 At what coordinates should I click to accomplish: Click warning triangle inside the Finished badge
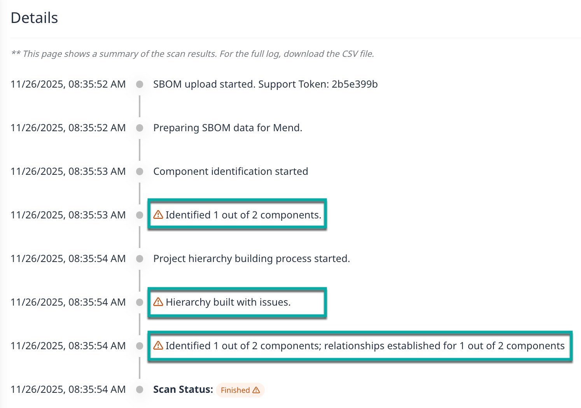(x=256, y=390)
